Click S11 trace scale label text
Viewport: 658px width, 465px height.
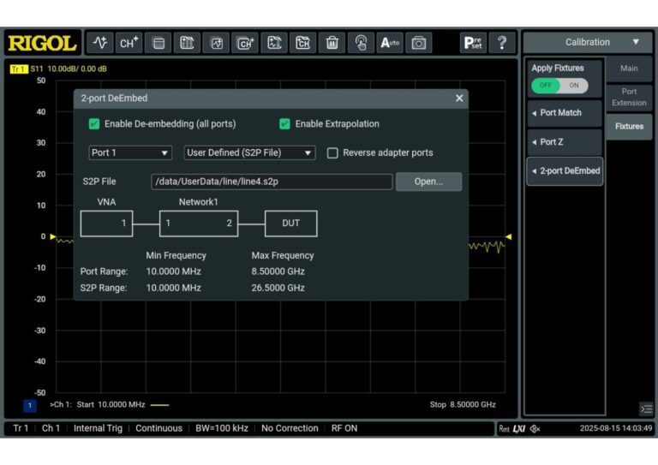(x=69, y=69)
